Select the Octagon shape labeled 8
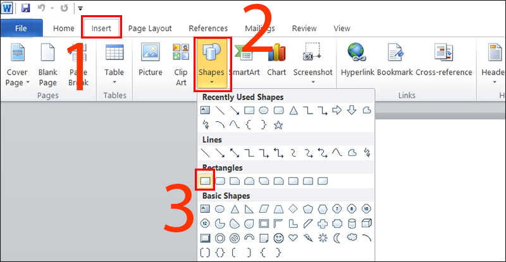Viewport: 506px width, 262px height. pos(352,209)
